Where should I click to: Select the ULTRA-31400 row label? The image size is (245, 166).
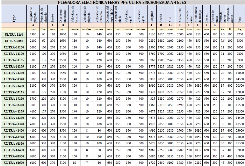coord(14,86)
